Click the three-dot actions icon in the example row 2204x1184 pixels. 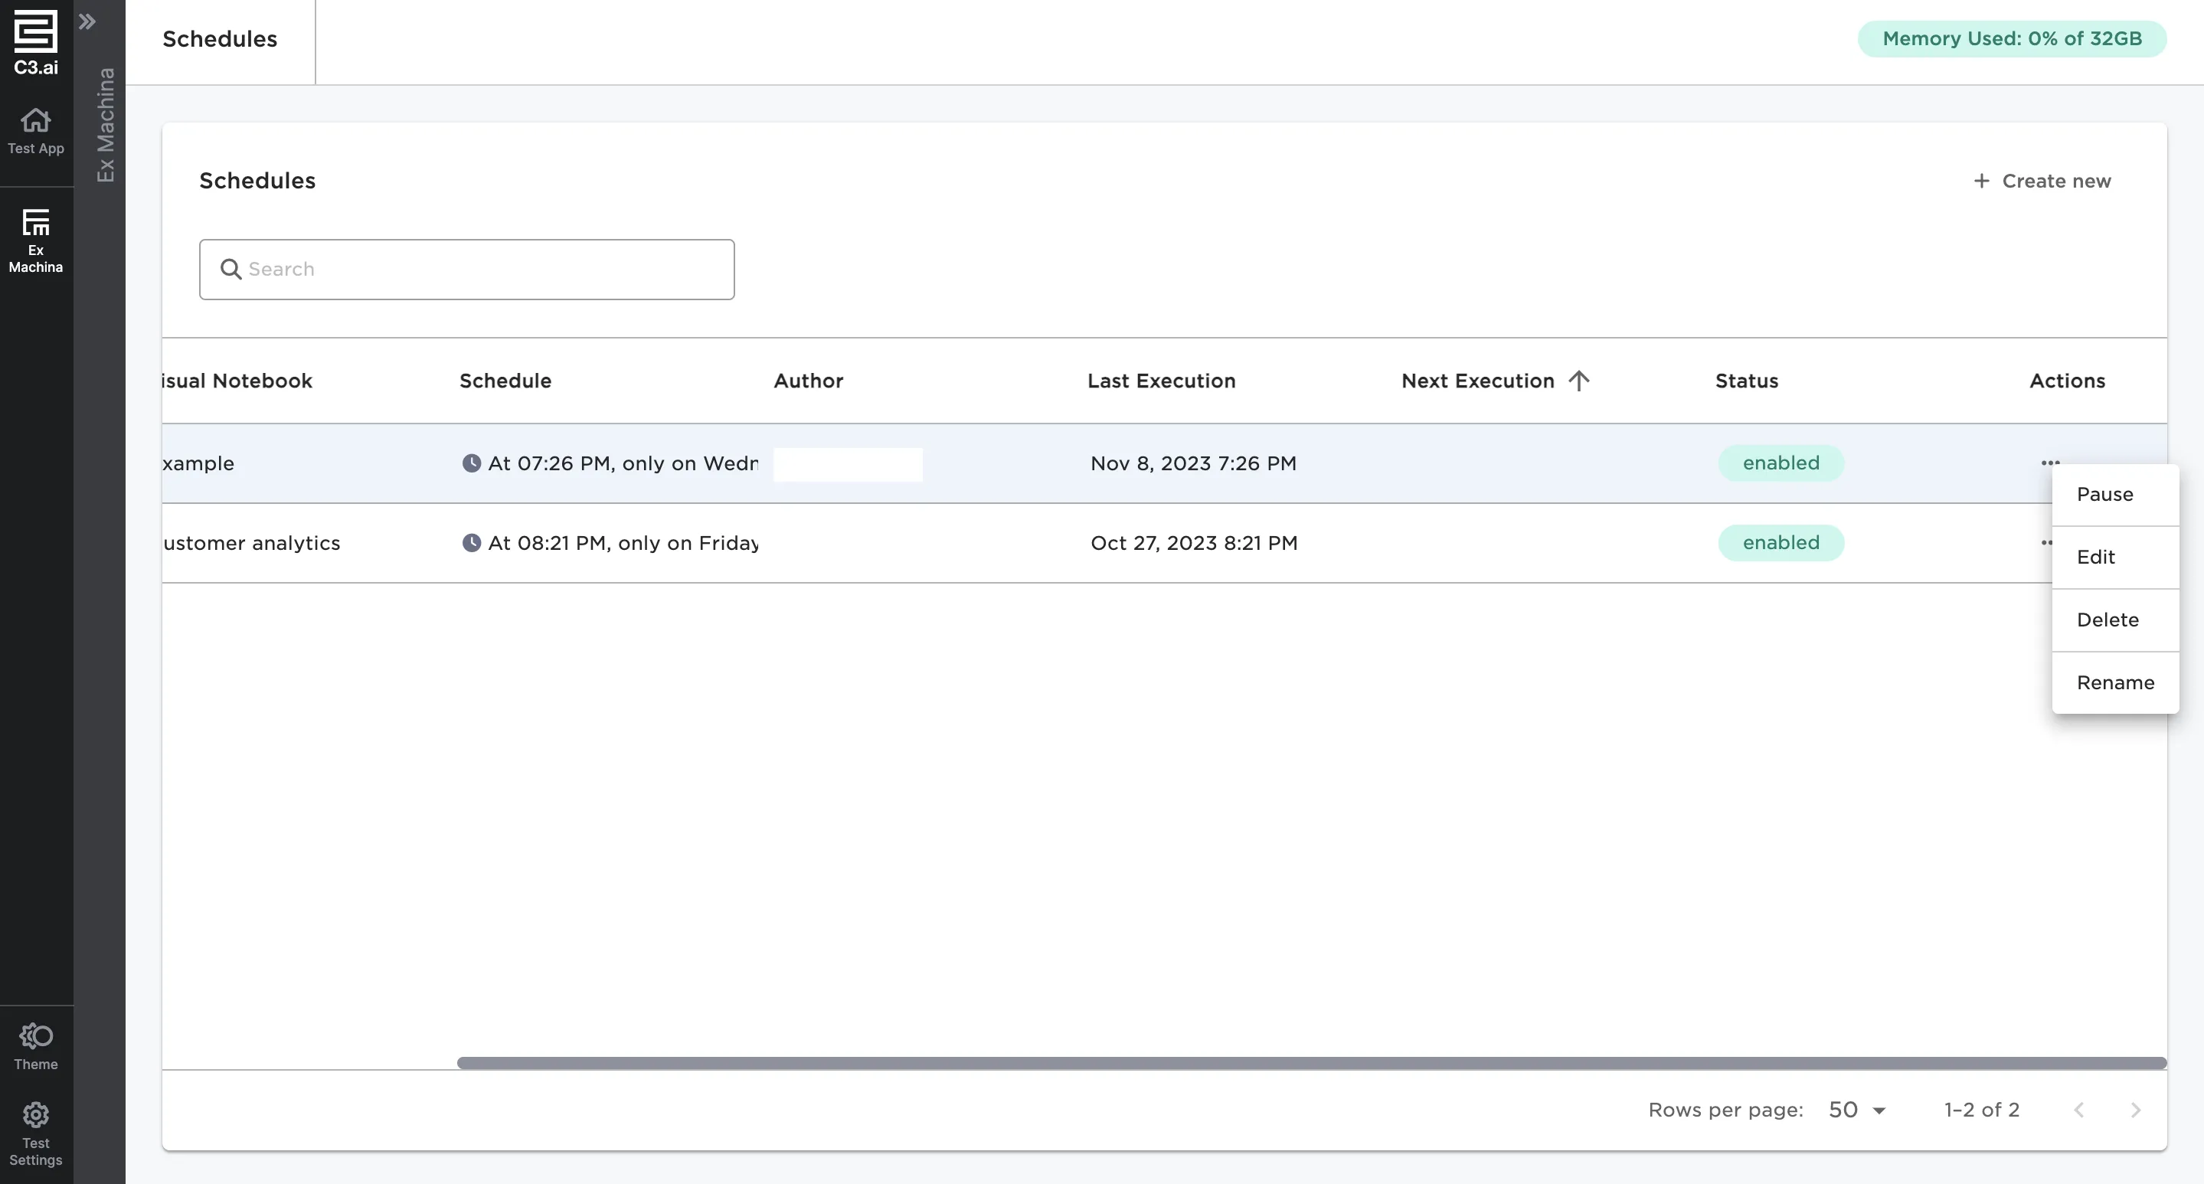[x=2050, y=463]
